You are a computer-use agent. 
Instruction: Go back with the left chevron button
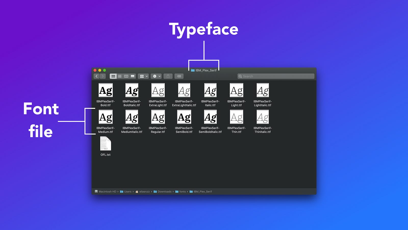pos(97,76)
